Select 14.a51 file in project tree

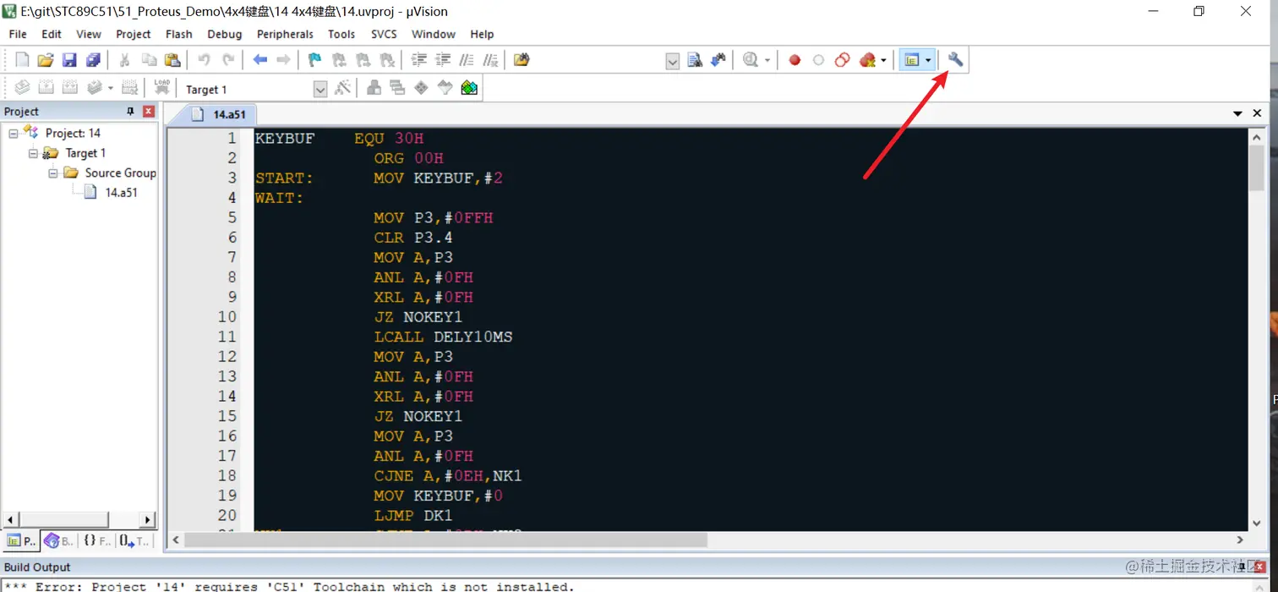pos(121,193)
